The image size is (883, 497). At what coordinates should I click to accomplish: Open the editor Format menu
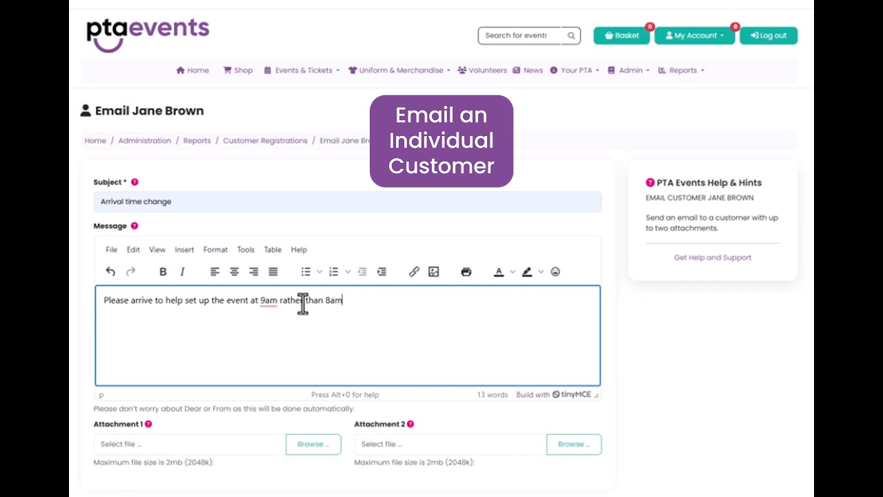[215, 250]
